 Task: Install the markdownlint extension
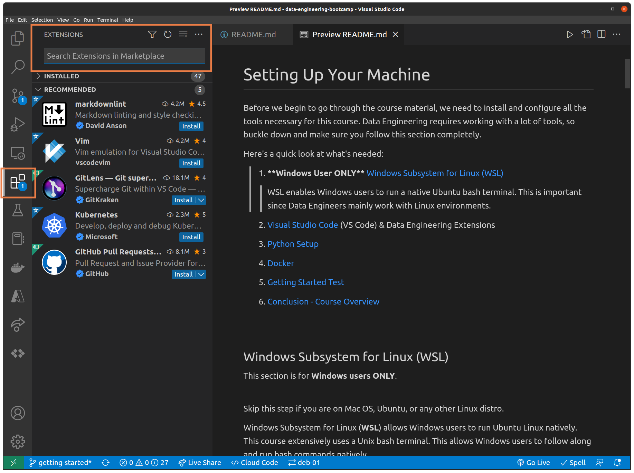191,126
